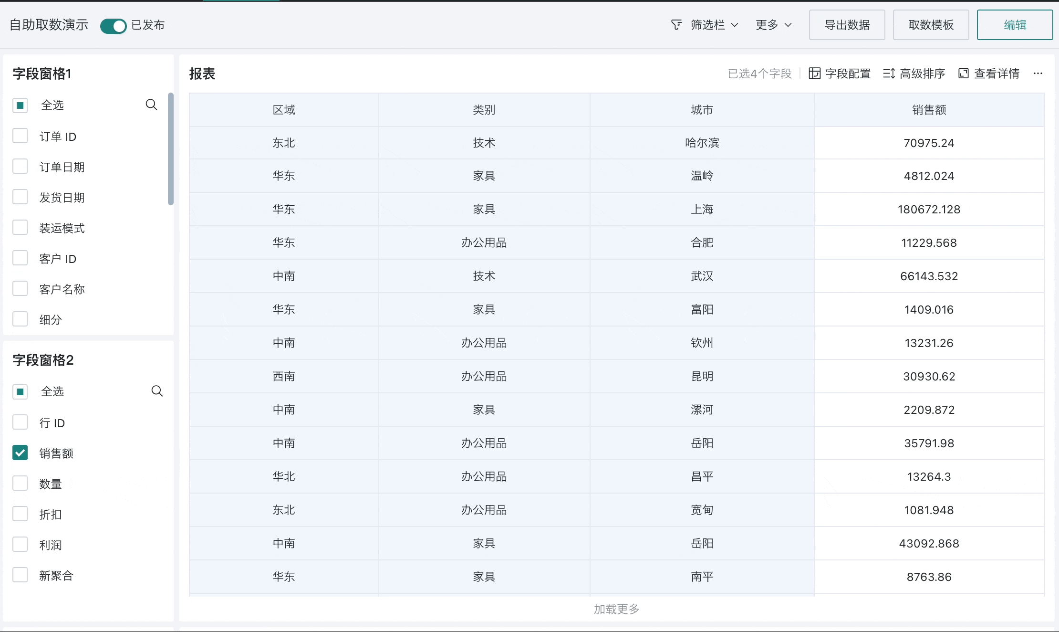Click the 城市 column header
1059x632 pixels.
[x=702, y=110]
